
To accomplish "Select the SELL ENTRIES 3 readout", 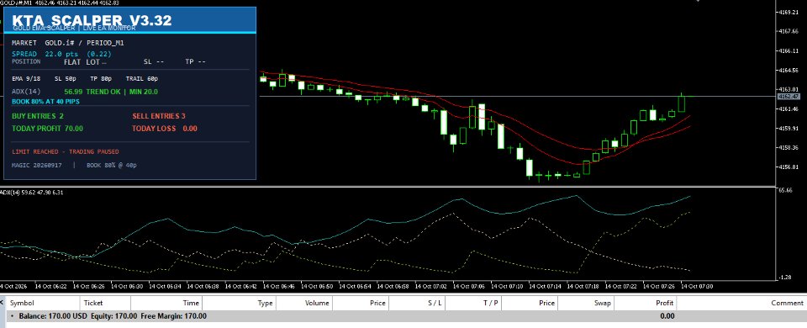I will click(x=159, y=116).
